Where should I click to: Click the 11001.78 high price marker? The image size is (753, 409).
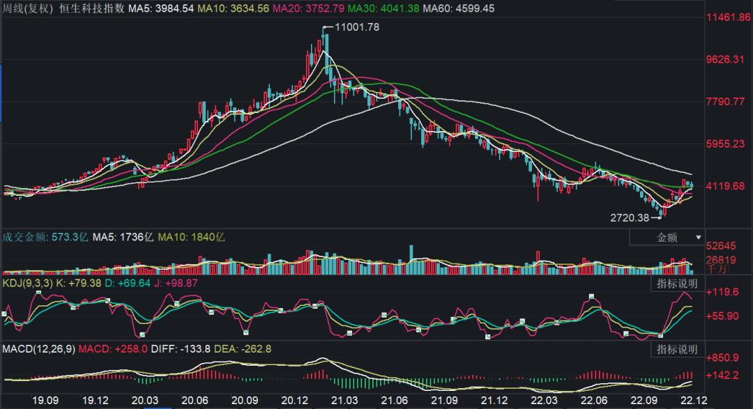pyautogui.click(x=356, y=27)
